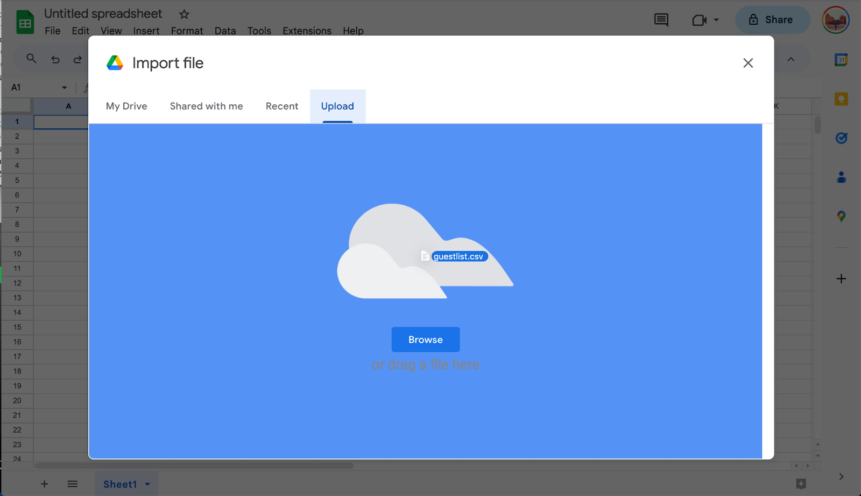Open the all sheets list
861x496 pixels.
coord(72,483)
